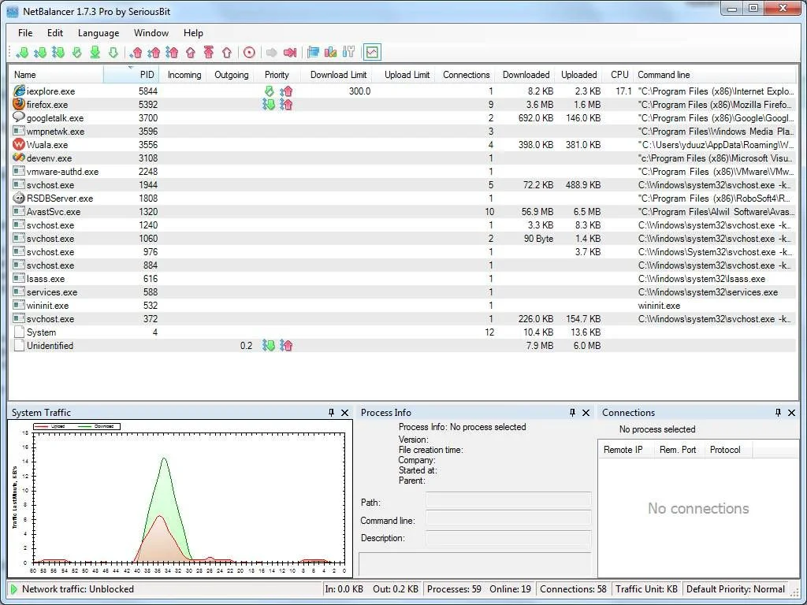
Task: Select the firefox.exe process row
Action: click(x=47, y=105)
